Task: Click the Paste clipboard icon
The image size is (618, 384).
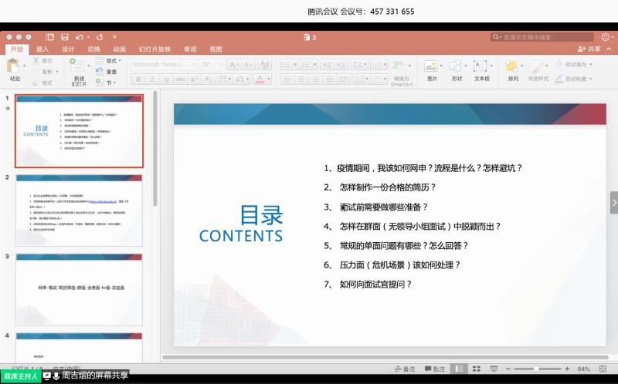Action: [15, 66]
